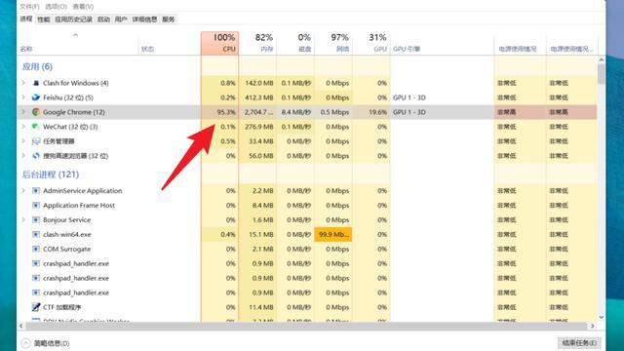Screen dimensions: 624x351
Task: Click the COM Surrogate process icon
Action: coord(36,249)
